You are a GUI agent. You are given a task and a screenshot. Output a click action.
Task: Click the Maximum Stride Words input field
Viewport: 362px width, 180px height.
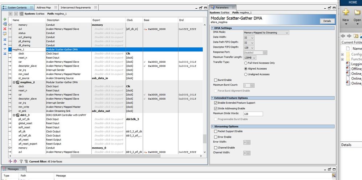(253, 114)
